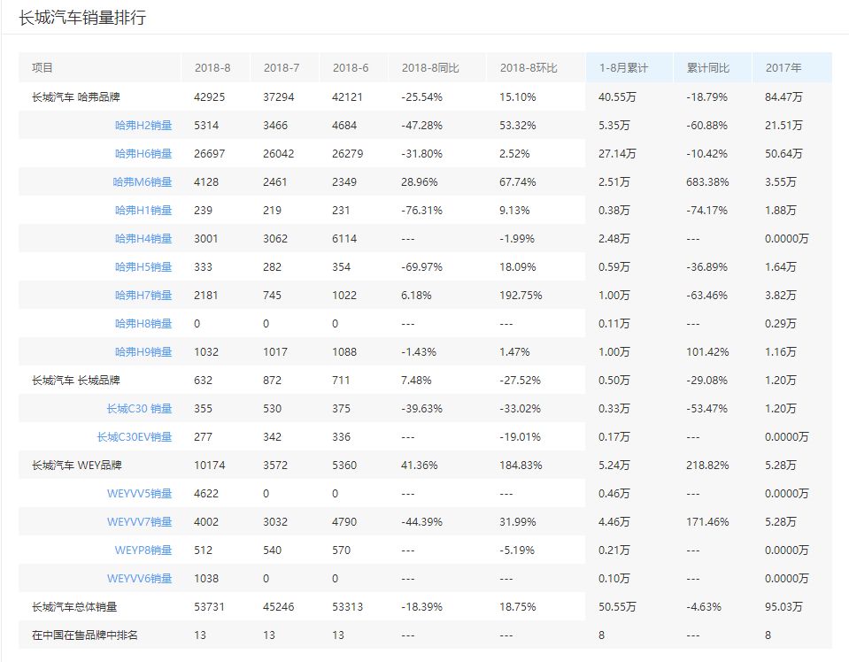
Task: Click the 26697 cell in 哈弗H6 row
Action: (x=210, y=154)
